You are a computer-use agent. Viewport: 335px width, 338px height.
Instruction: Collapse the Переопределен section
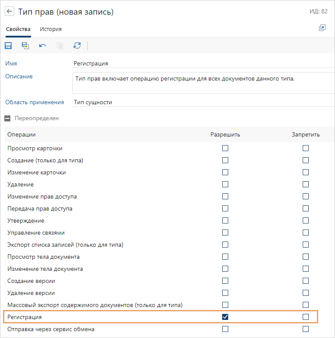pos(8,118)
